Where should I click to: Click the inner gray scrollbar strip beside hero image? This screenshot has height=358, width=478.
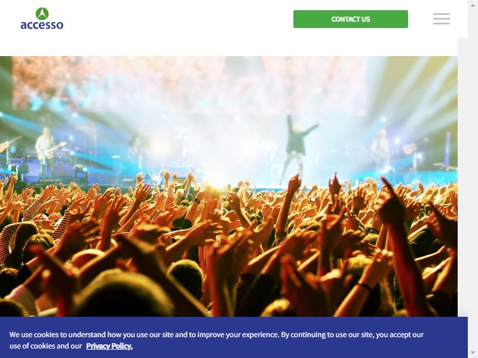462,177
